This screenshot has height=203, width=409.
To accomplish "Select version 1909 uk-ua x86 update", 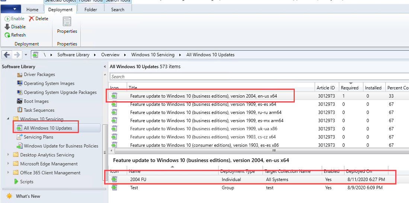I will point(259,129).
